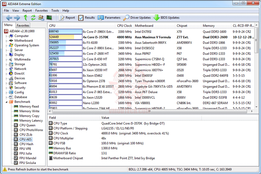Select FPU SinJulia benchmark

point(28,163)
